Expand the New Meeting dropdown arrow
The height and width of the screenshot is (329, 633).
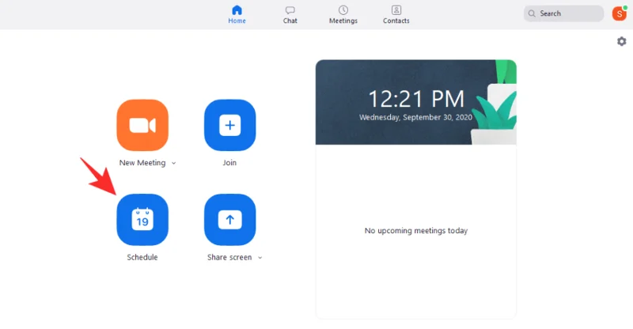174,163
